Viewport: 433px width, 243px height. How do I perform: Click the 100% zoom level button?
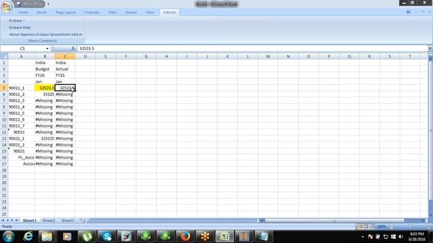pos(382,227)
